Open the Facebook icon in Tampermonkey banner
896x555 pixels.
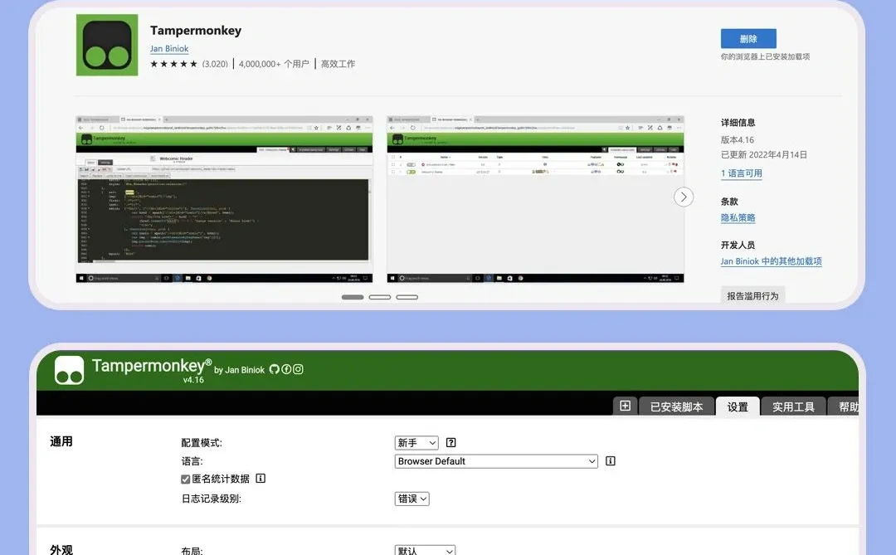tap(286, 369)
